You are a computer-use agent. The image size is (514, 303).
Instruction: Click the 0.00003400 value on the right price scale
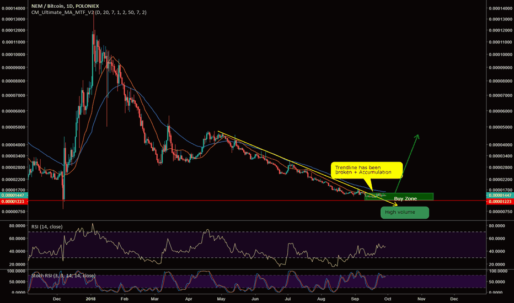tap(500, 156)
